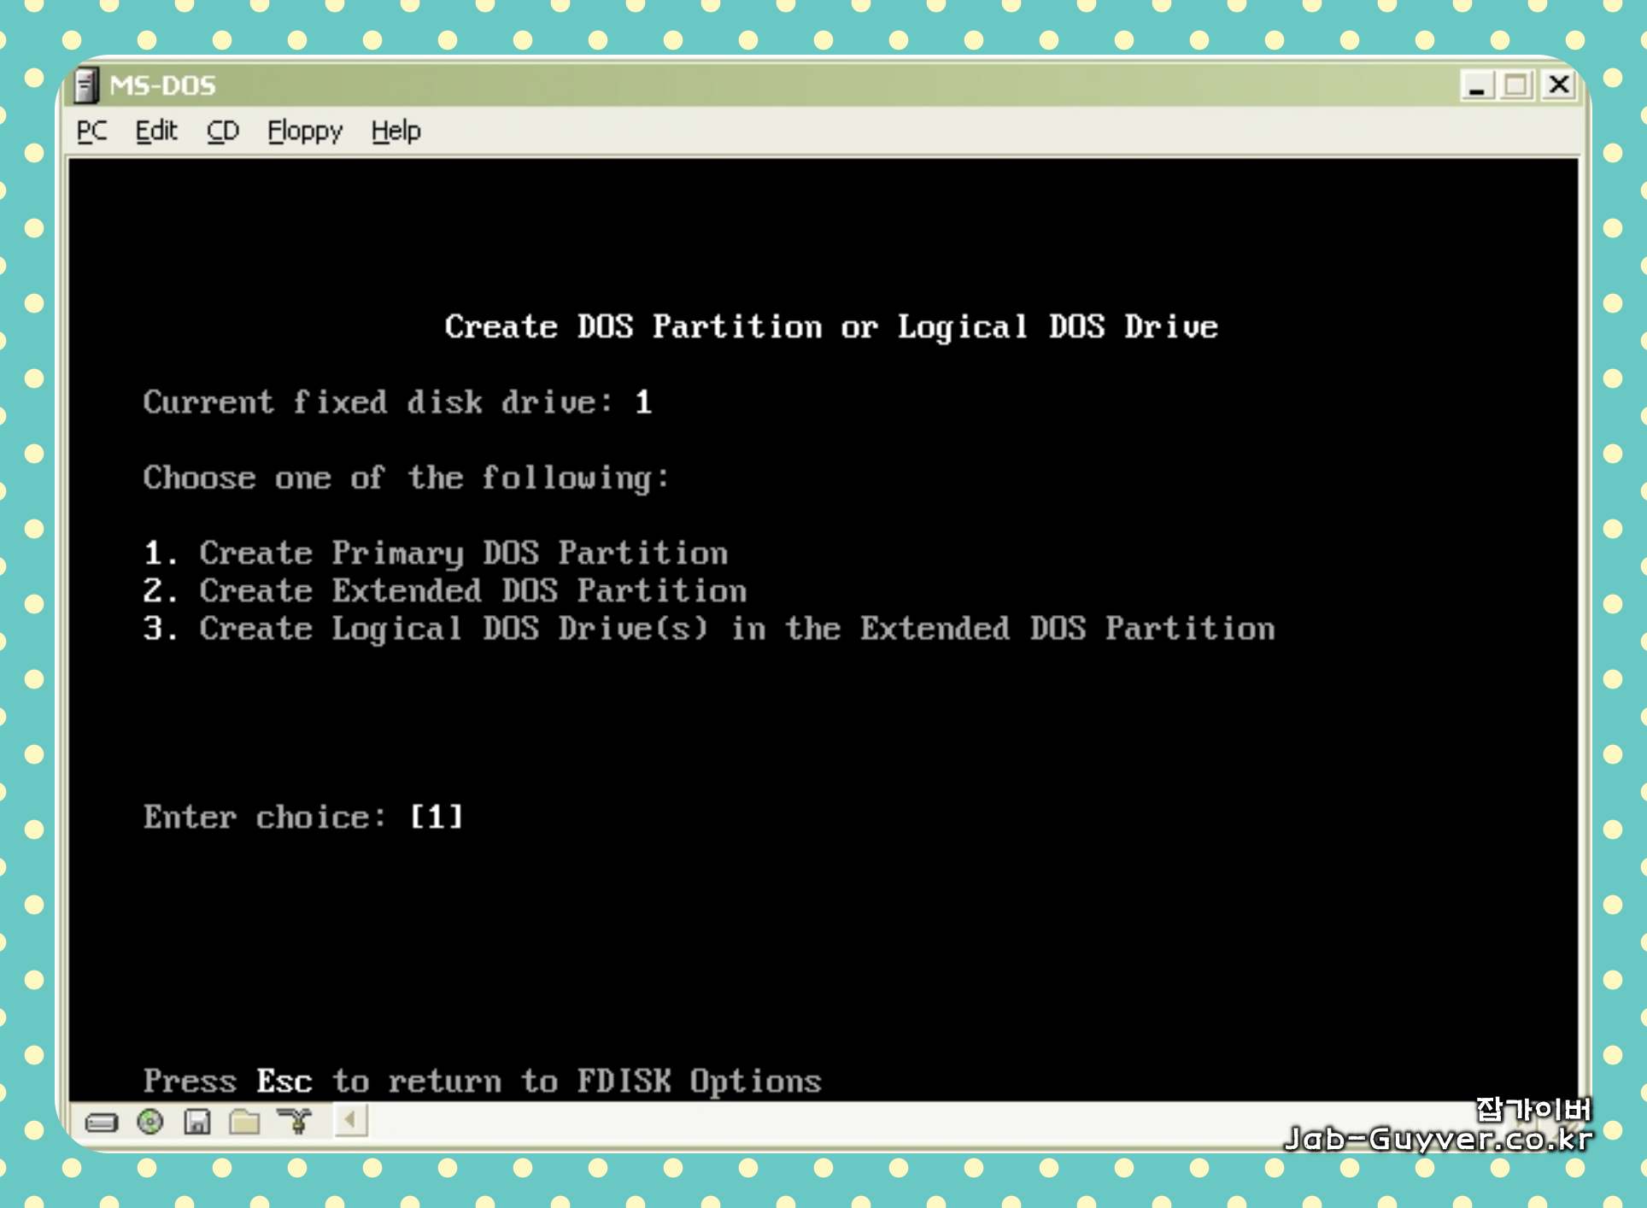The height and width of the screenshot is (1208, 1647).
Task: Open the Help menu
Action: [396, 131]
